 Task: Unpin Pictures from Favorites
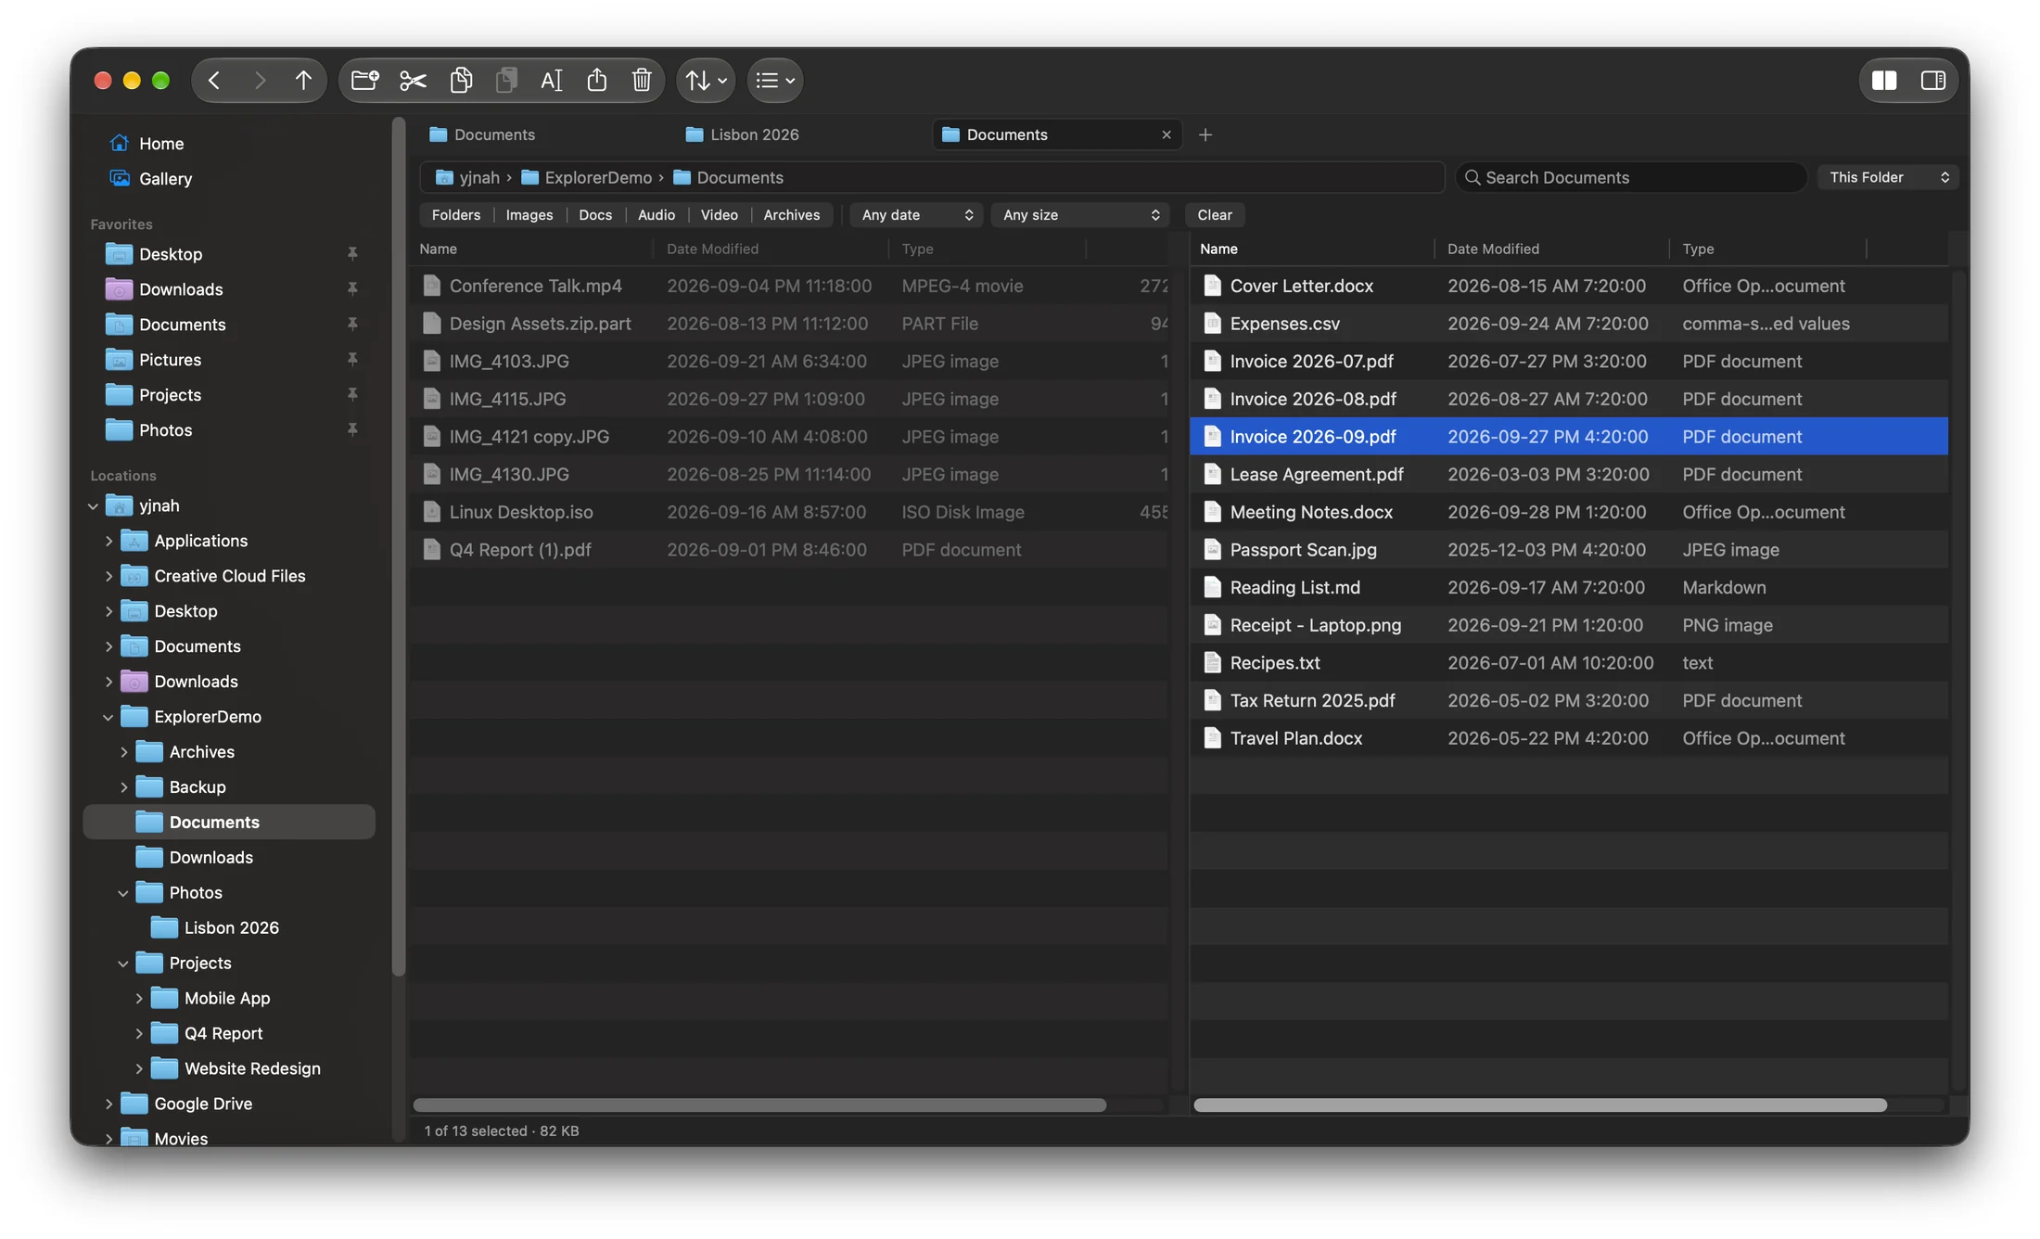352,360
